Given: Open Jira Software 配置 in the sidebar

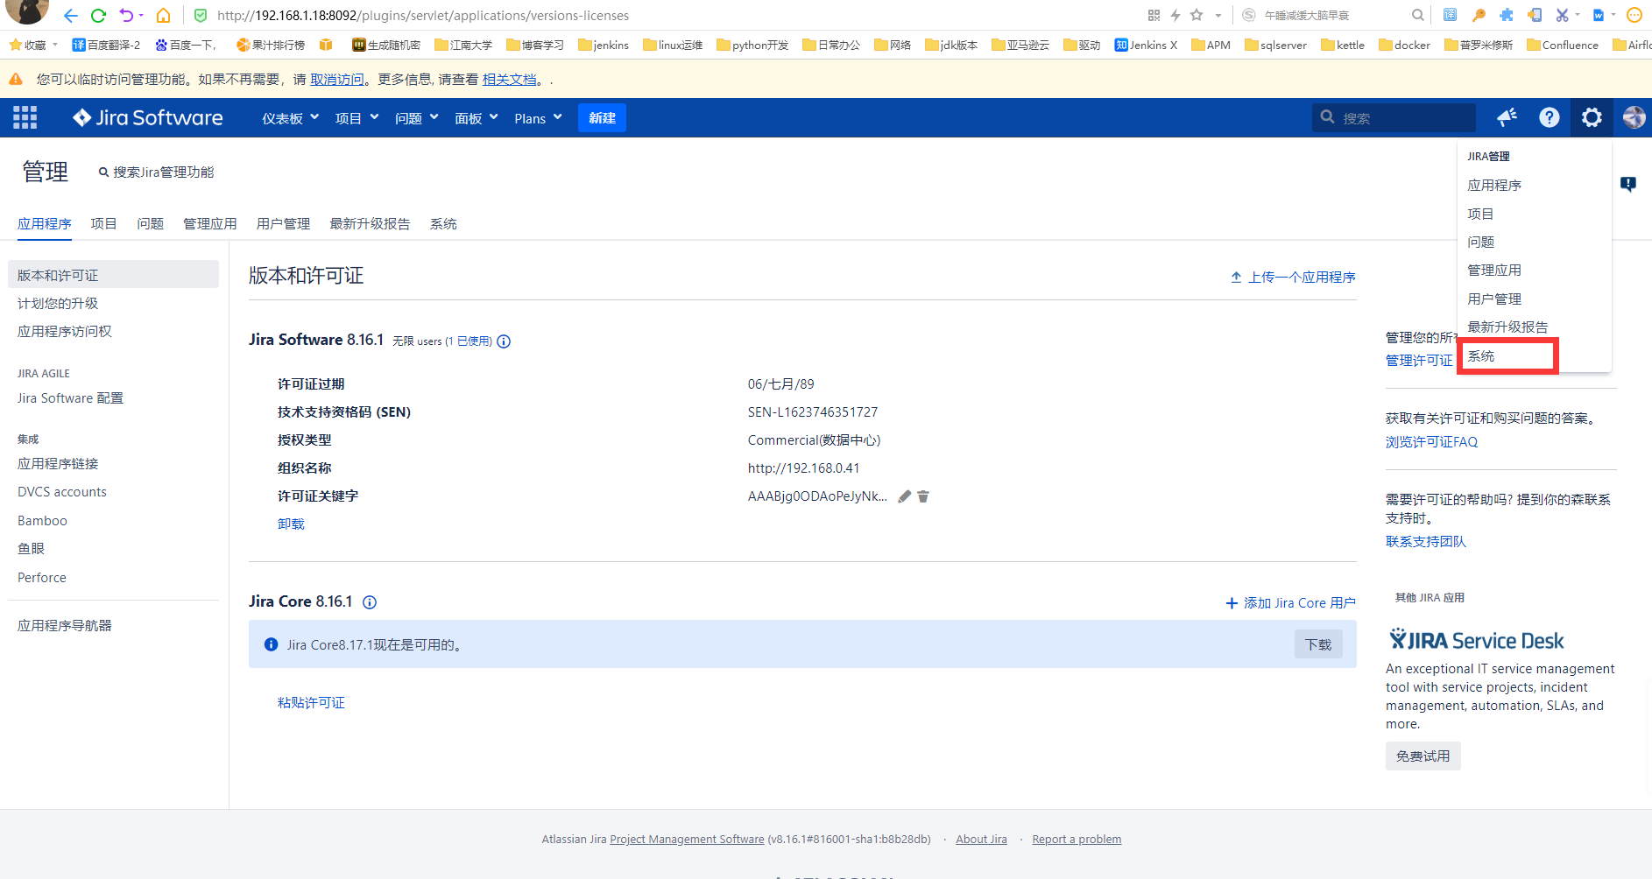Looking at the screenshot, I should [70, 398].
